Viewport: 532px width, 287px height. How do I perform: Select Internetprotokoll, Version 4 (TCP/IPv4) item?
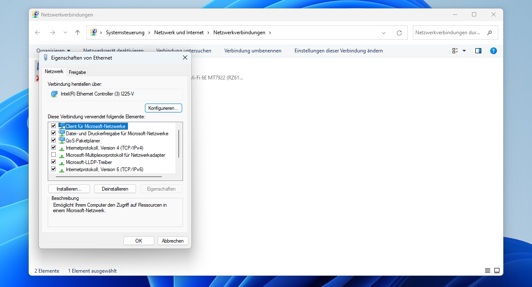104,148
